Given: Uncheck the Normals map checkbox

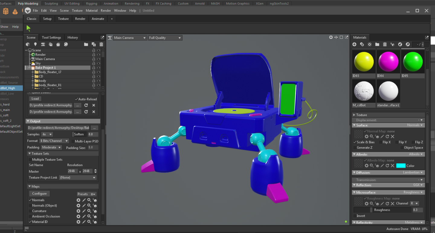Looking at the screenshot, I should (30, 200).
